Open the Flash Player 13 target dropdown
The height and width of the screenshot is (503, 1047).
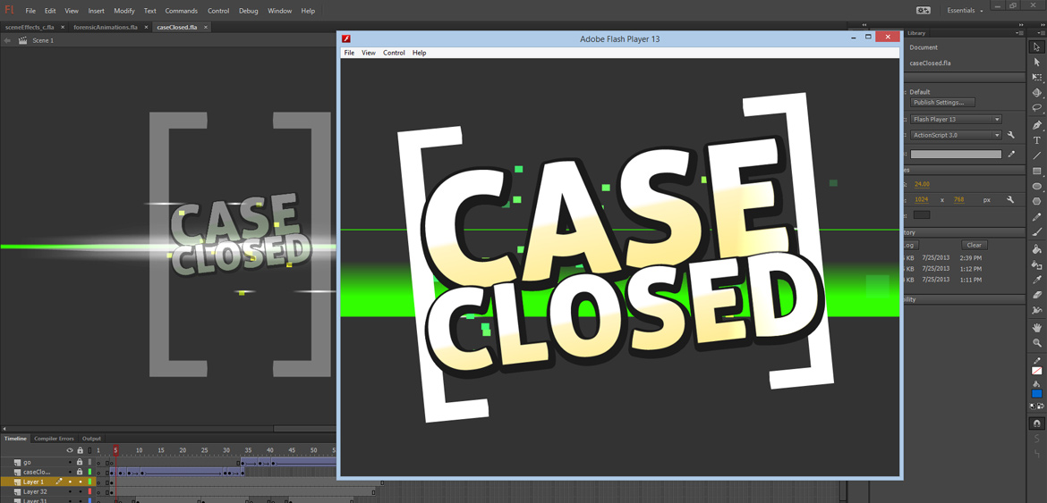(x=956, y=119)
